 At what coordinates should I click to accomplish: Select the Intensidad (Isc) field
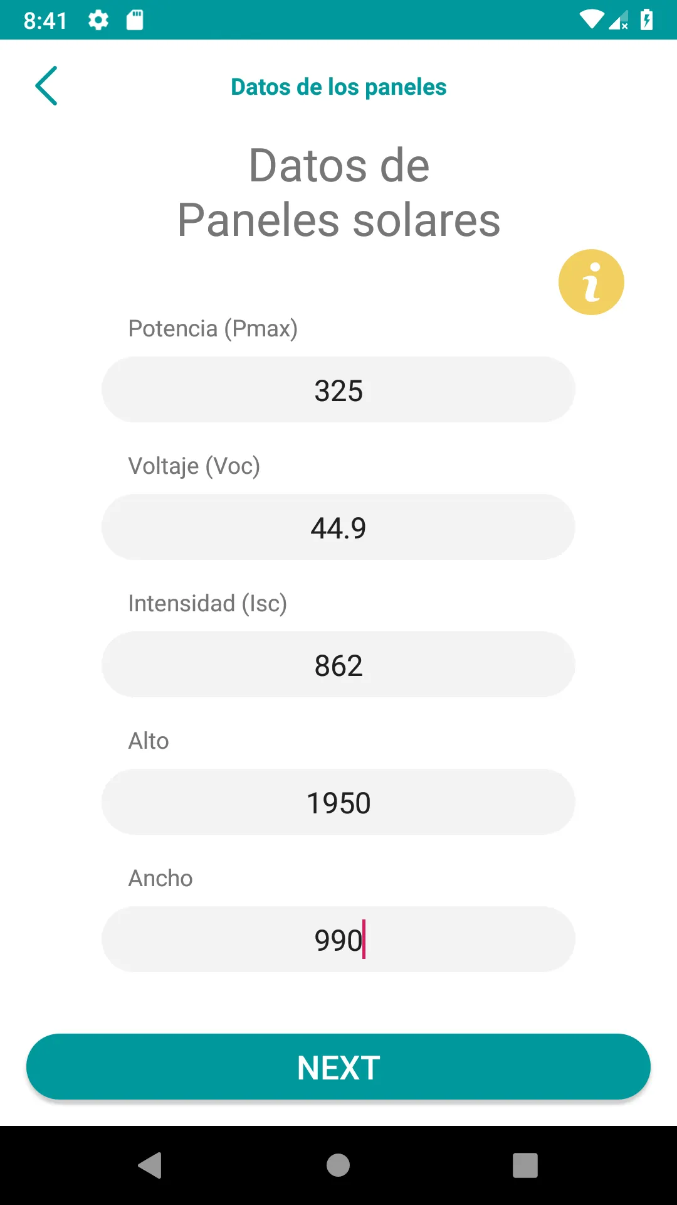point(338,665)
